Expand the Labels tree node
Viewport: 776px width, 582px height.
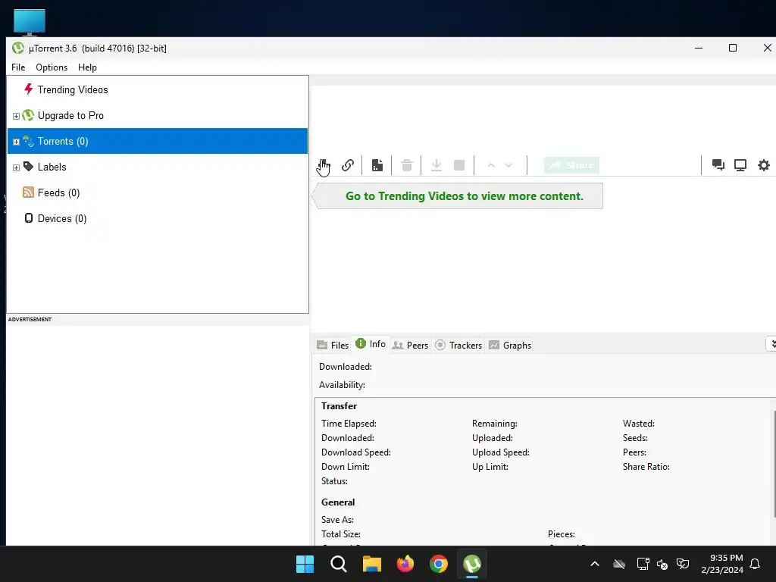[x=16, y=167]
